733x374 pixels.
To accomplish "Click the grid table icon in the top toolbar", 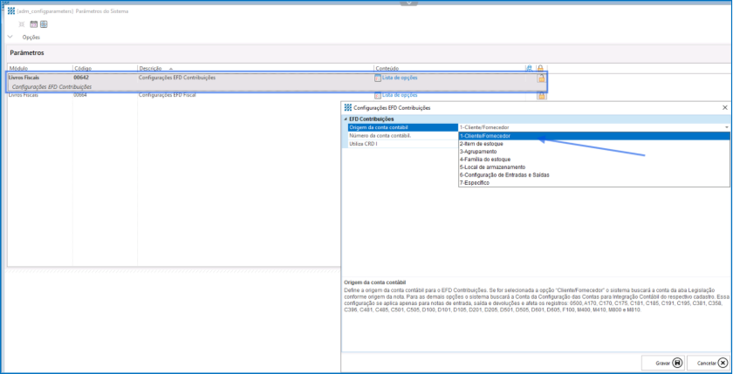I will (44, 24).
